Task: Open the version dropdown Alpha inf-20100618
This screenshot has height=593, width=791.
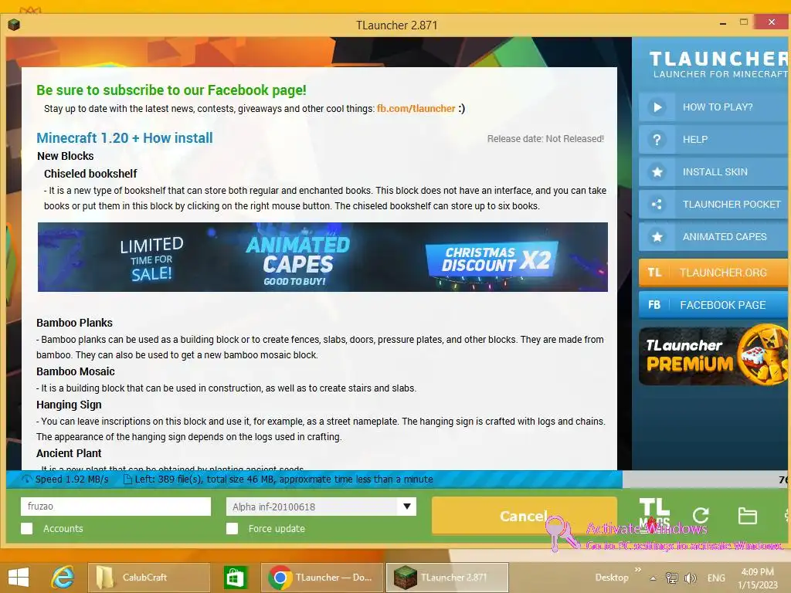Action: click(321, 507)
